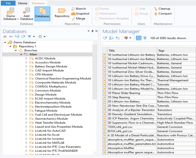The height and width of the screenshot is (158, 196).
Task: Expand the CFD Module folder
Action: (x=27, y=75)
